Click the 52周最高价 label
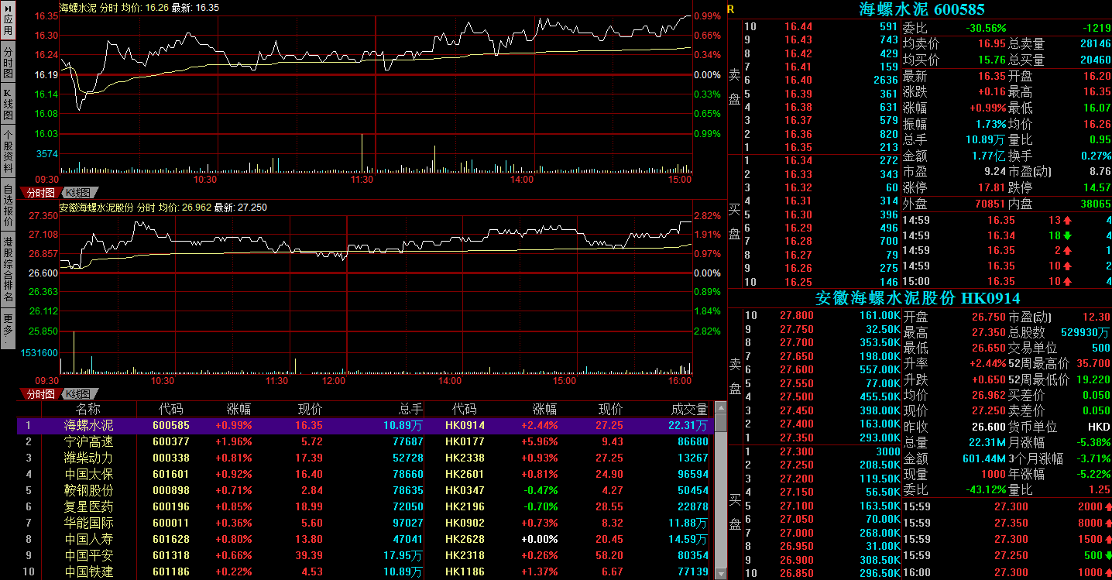Image resolution: width=1112 pixels, height=580 pixels. tap(1039, 363)
